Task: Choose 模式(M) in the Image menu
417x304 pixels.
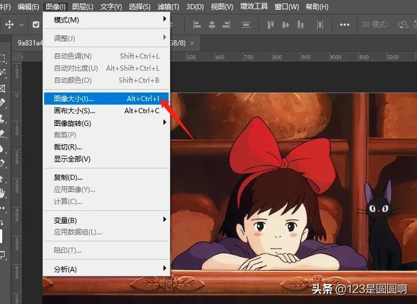Action: click(106, 20)
